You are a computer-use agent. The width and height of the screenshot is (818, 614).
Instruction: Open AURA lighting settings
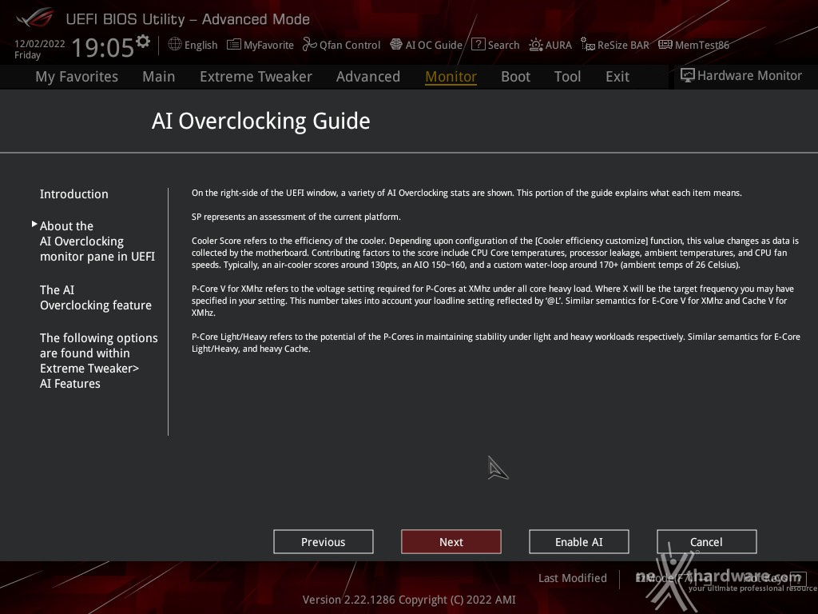[550, 45]
